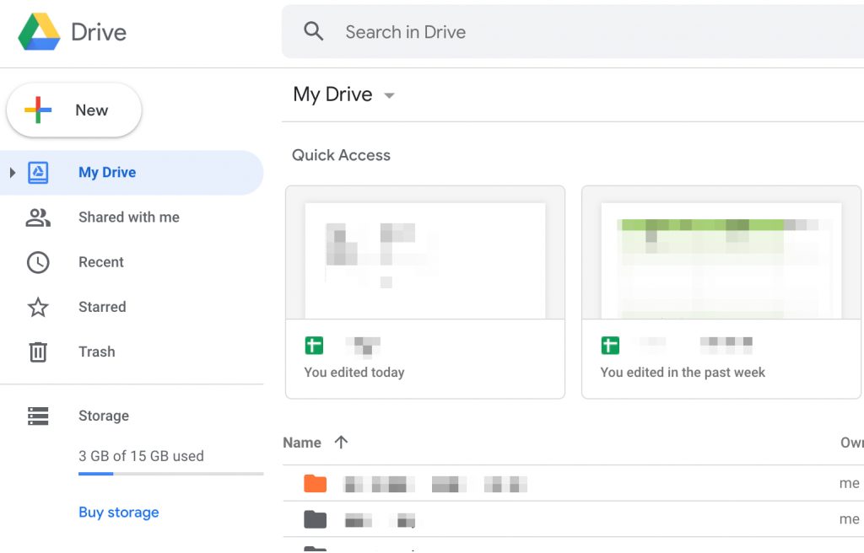Click the Storage icon in sidebar
Viewport: 864px width, 553px height.
point(38,416)
